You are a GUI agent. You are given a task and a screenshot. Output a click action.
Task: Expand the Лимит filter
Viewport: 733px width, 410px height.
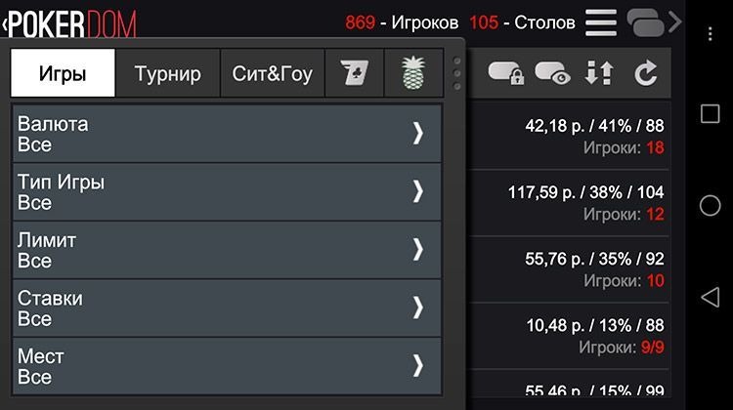(x=227, y=250)
